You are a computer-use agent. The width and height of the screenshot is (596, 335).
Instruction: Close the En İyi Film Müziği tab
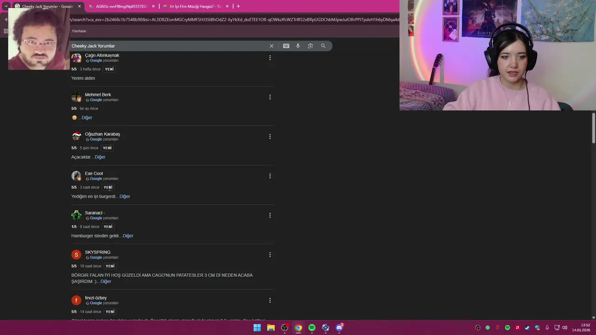point(227,7)
